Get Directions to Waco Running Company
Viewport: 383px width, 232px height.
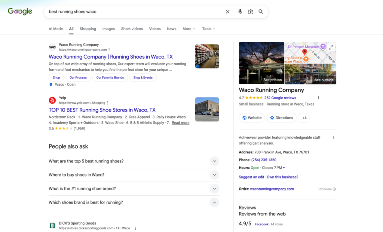pyautogui.click(x=281, y=118)
